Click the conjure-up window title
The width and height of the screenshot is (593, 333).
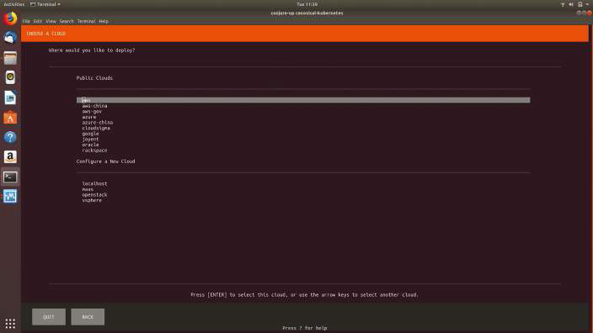(307, 13)
